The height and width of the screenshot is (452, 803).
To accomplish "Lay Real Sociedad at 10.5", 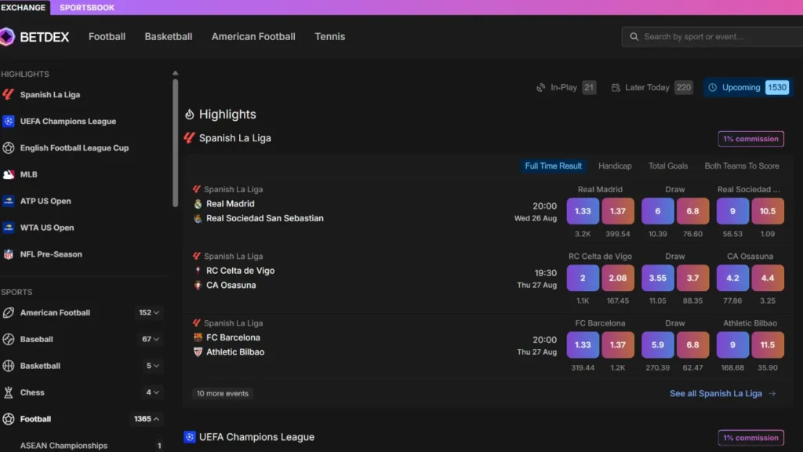I will [x=768, y=211].
